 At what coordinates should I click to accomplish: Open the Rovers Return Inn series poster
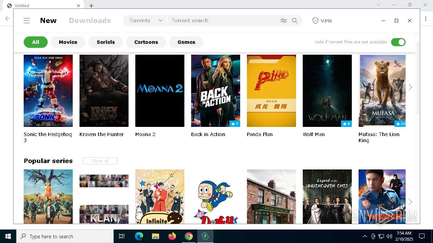tap(271, 196)
